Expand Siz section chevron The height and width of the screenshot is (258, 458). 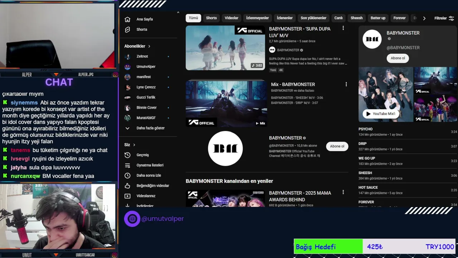click(134, 145)
